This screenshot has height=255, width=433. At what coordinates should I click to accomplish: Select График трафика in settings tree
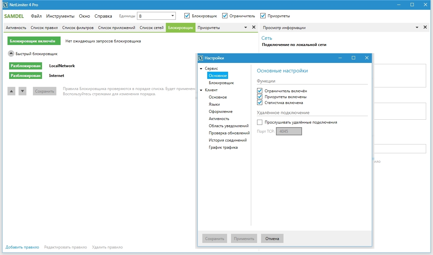click(223, 147)
